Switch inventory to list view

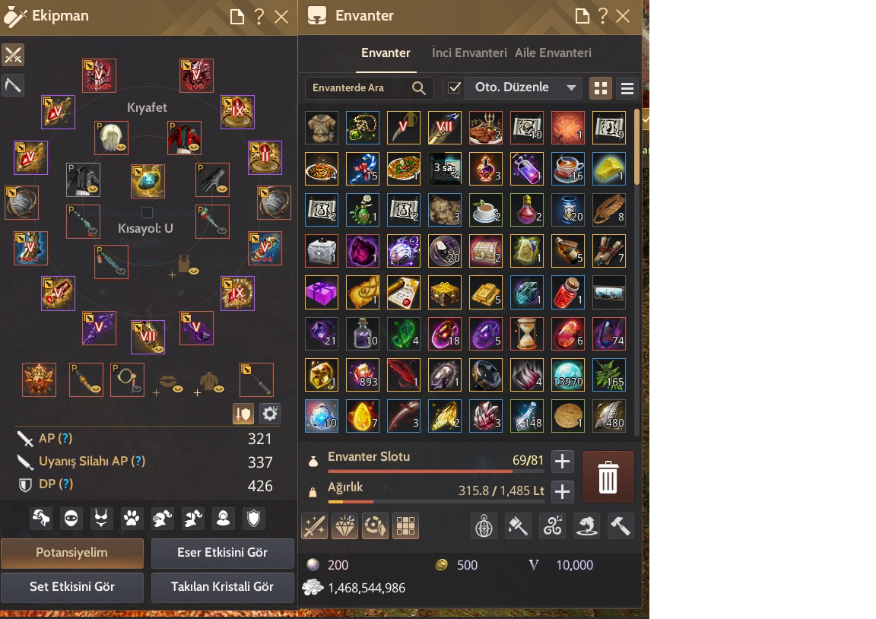(627, 88)
